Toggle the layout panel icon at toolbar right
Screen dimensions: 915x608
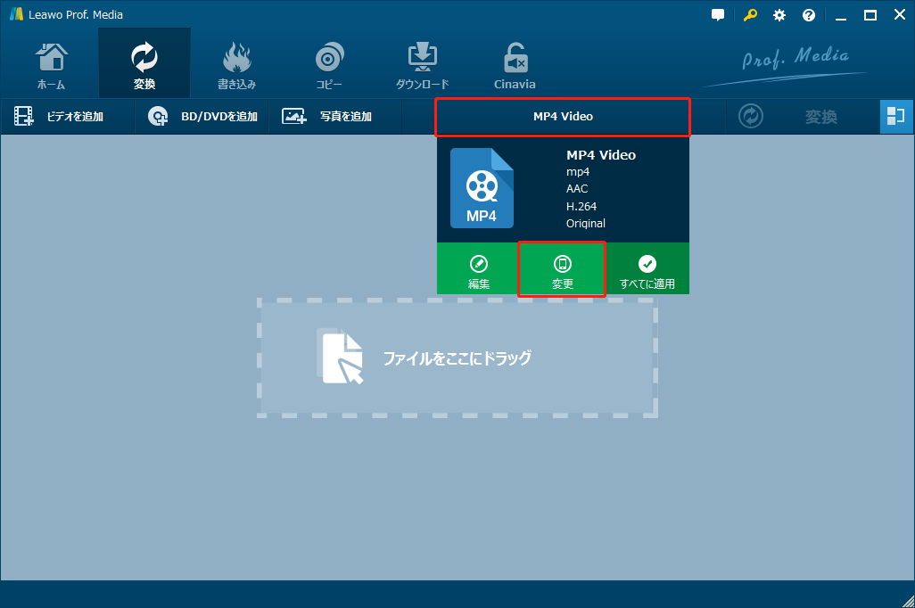895,117
